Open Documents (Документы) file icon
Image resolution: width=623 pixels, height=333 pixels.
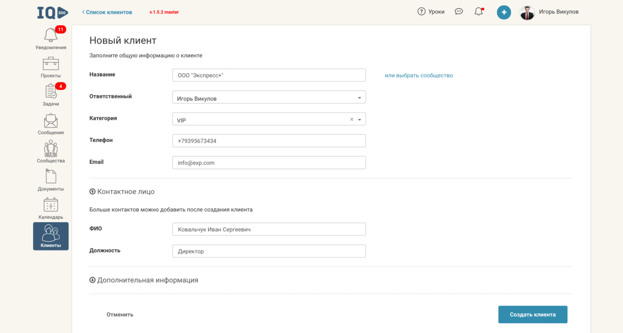point(50,177)
